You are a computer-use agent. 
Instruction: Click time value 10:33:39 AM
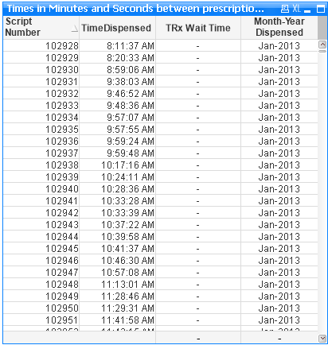[x=128, y=213]
